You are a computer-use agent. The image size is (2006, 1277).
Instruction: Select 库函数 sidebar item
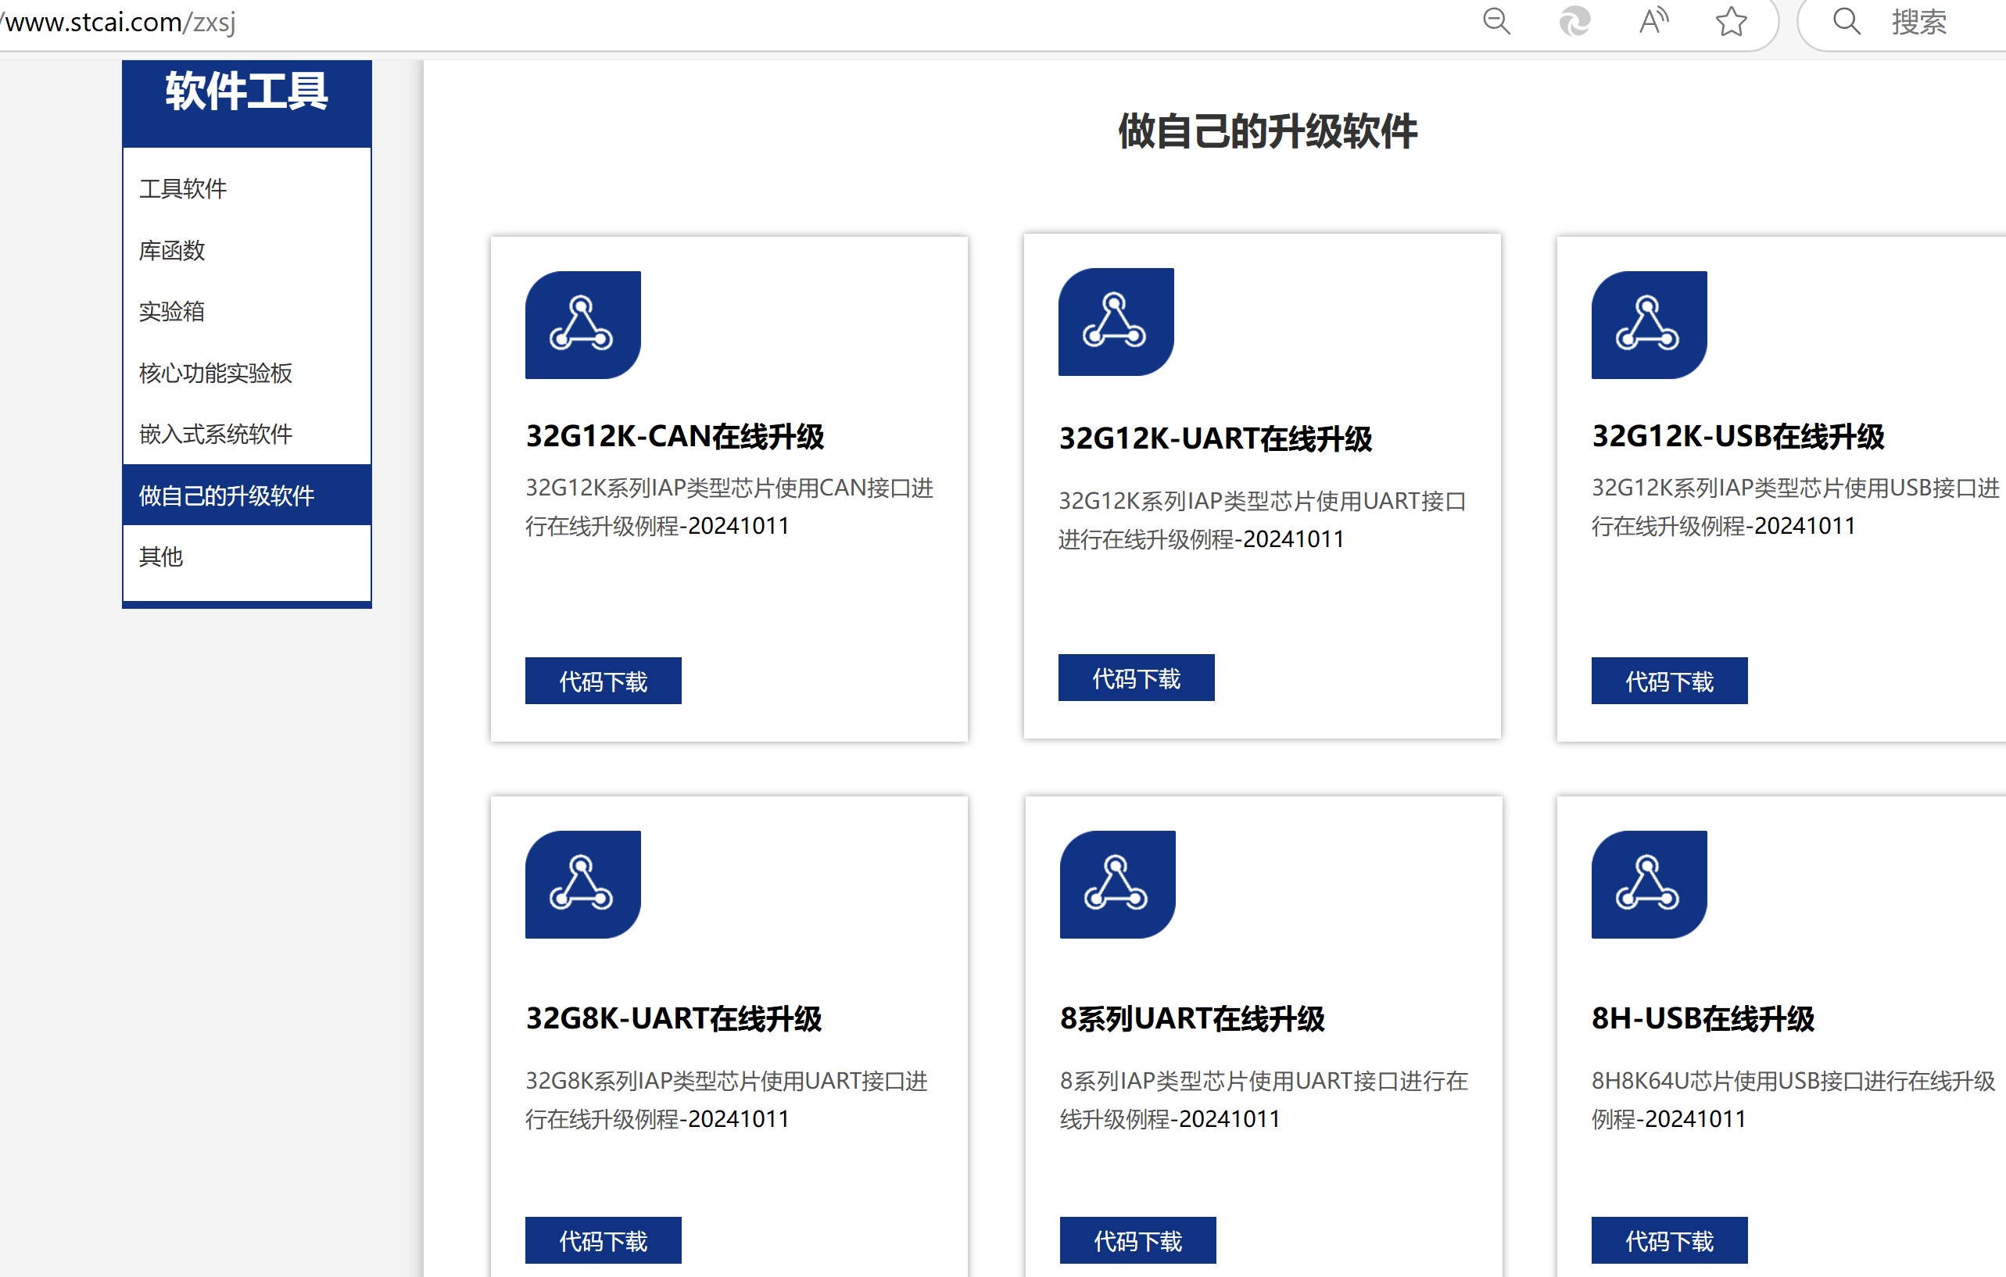tap(172, 251)
